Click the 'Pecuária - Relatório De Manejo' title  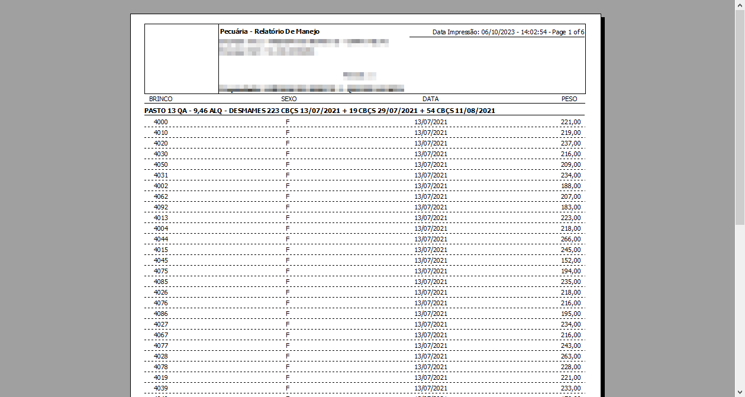270,31
